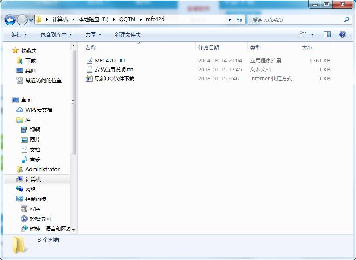Click the 轻松访问 icon
This screenshot has height=260, width=356.
[24, 219]
